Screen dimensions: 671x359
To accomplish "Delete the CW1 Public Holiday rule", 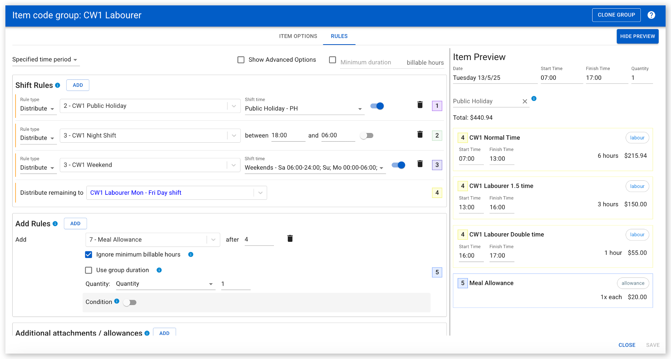I will [420, 105].
